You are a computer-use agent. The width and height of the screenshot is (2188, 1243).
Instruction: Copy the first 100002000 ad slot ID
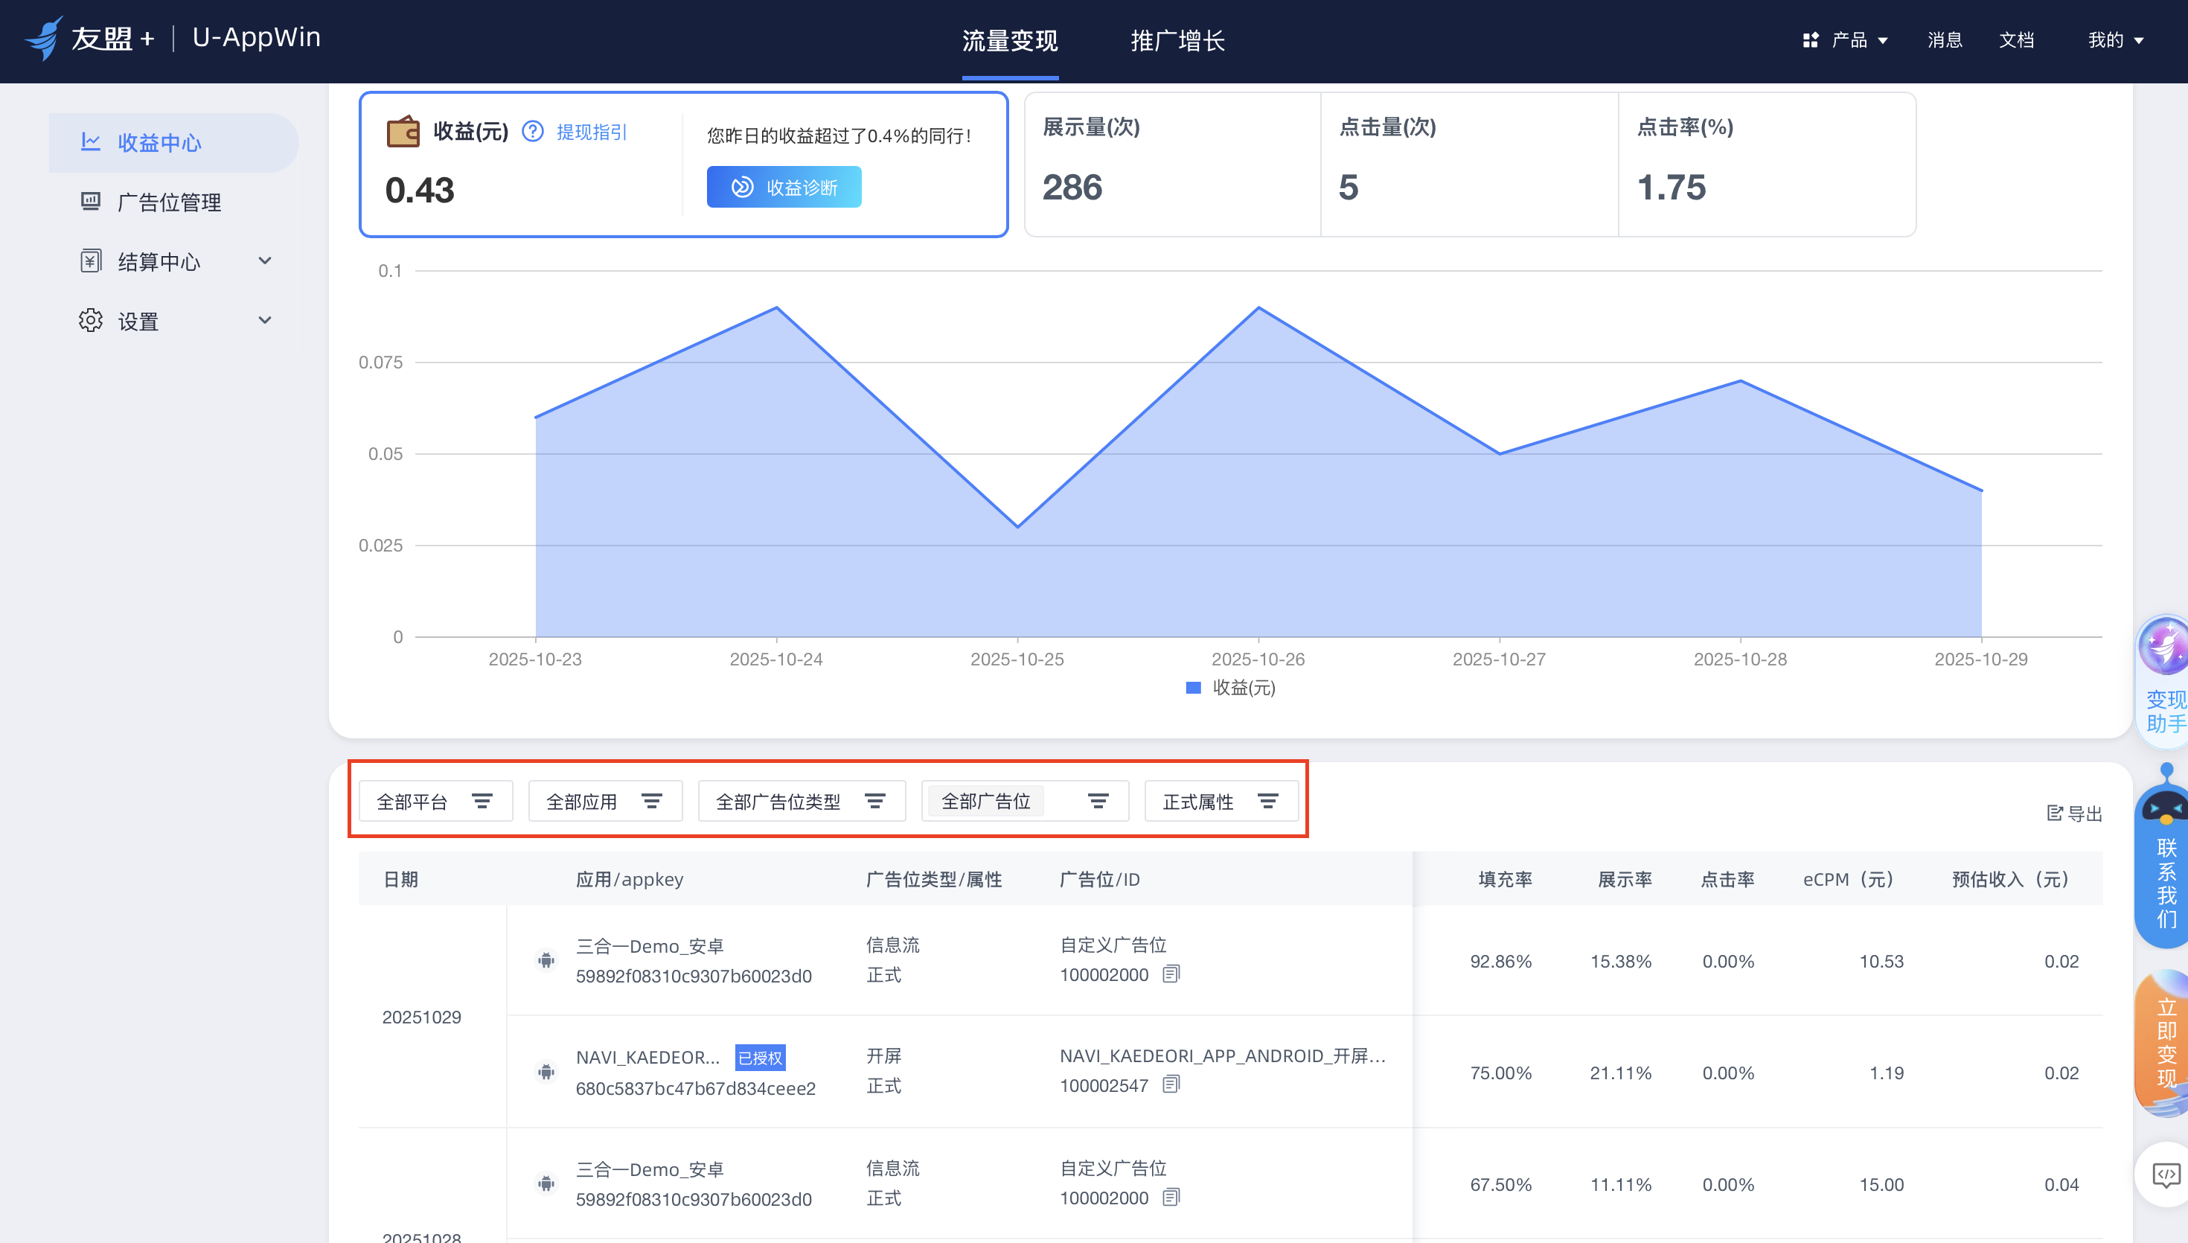click(1171, 974)
